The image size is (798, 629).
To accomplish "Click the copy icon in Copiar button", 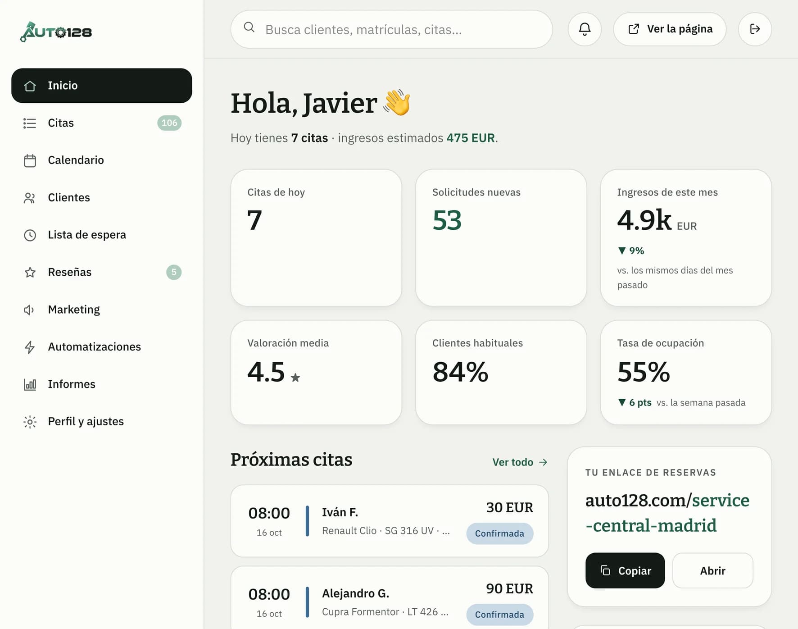I will tap(605, 570).
